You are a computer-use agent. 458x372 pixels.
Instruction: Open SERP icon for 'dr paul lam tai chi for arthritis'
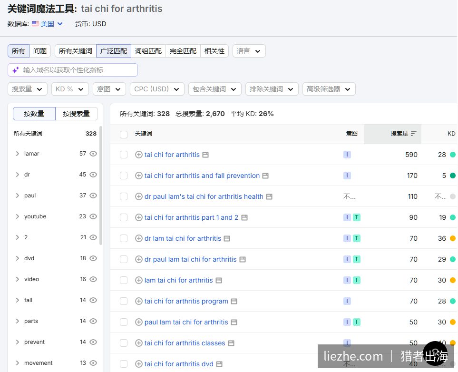coord(243,259)
